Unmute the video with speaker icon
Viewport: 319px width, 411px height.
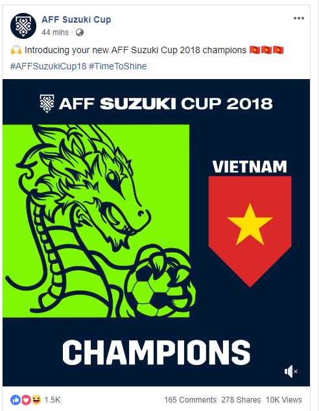point(290,371)
